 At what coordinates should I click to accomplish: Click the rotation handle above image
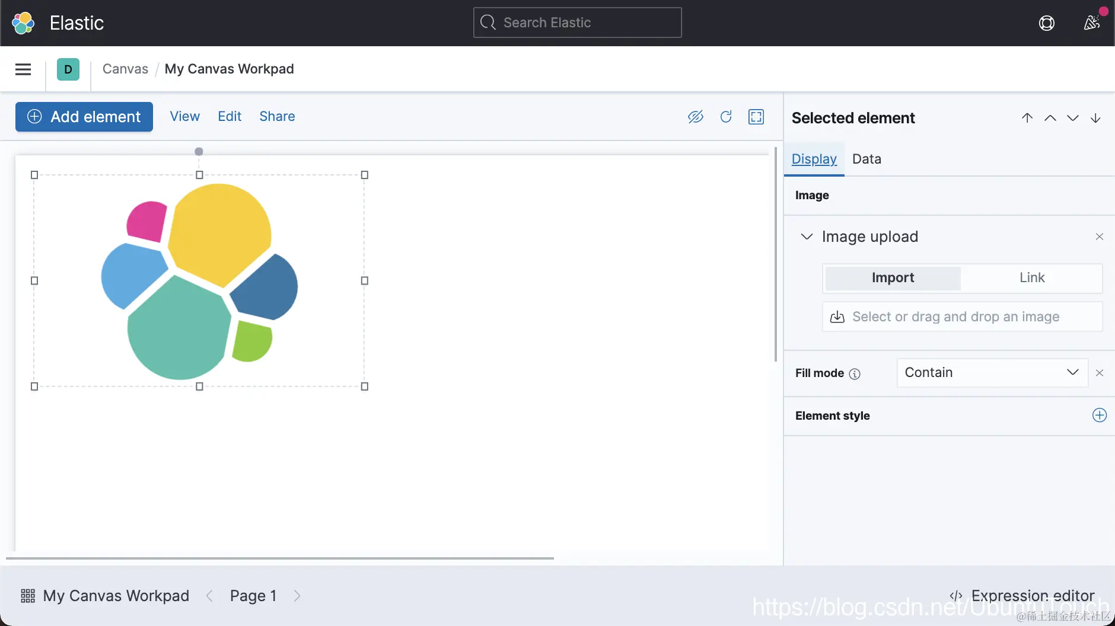click(199, 152)
